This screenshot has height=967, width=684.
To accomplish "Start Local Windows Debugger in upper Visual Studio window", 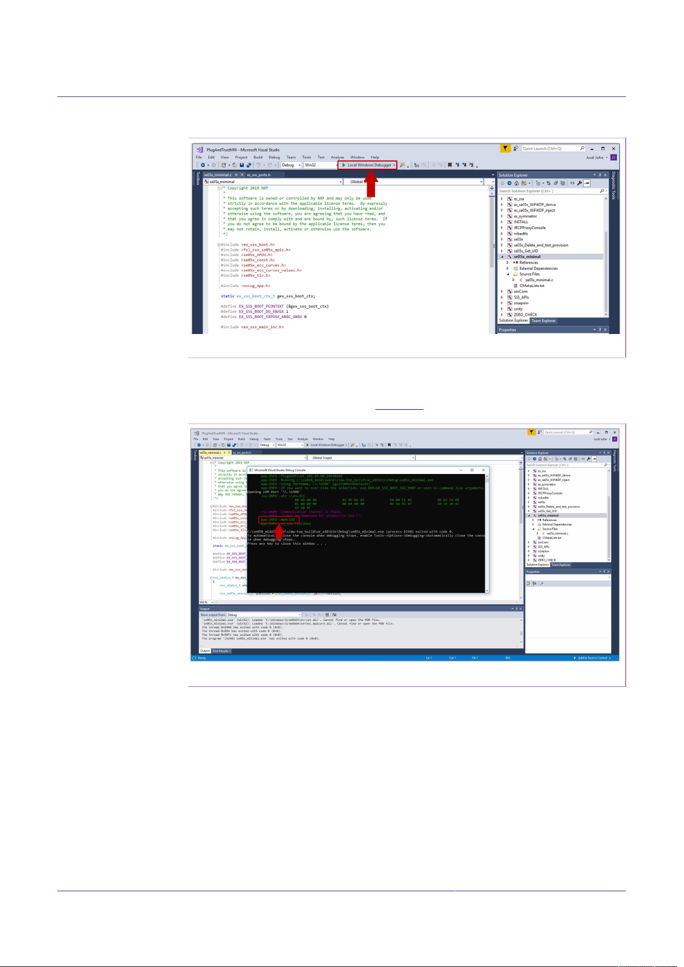I will click(x=367, y=165).
